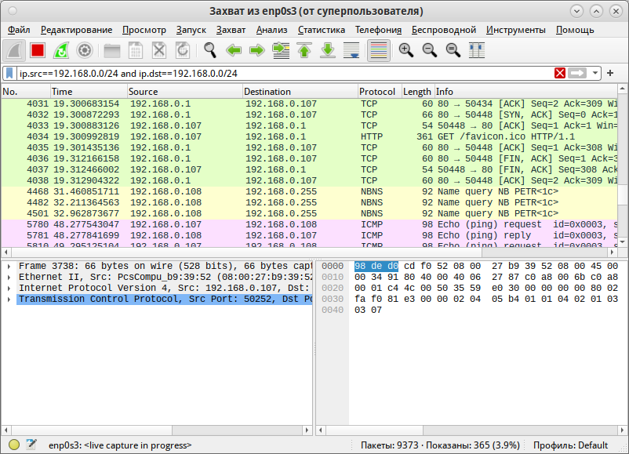Click the save capture file icon
Image resolution: width=629 pixels, height=454 pixels.
(x=136, y=50)
